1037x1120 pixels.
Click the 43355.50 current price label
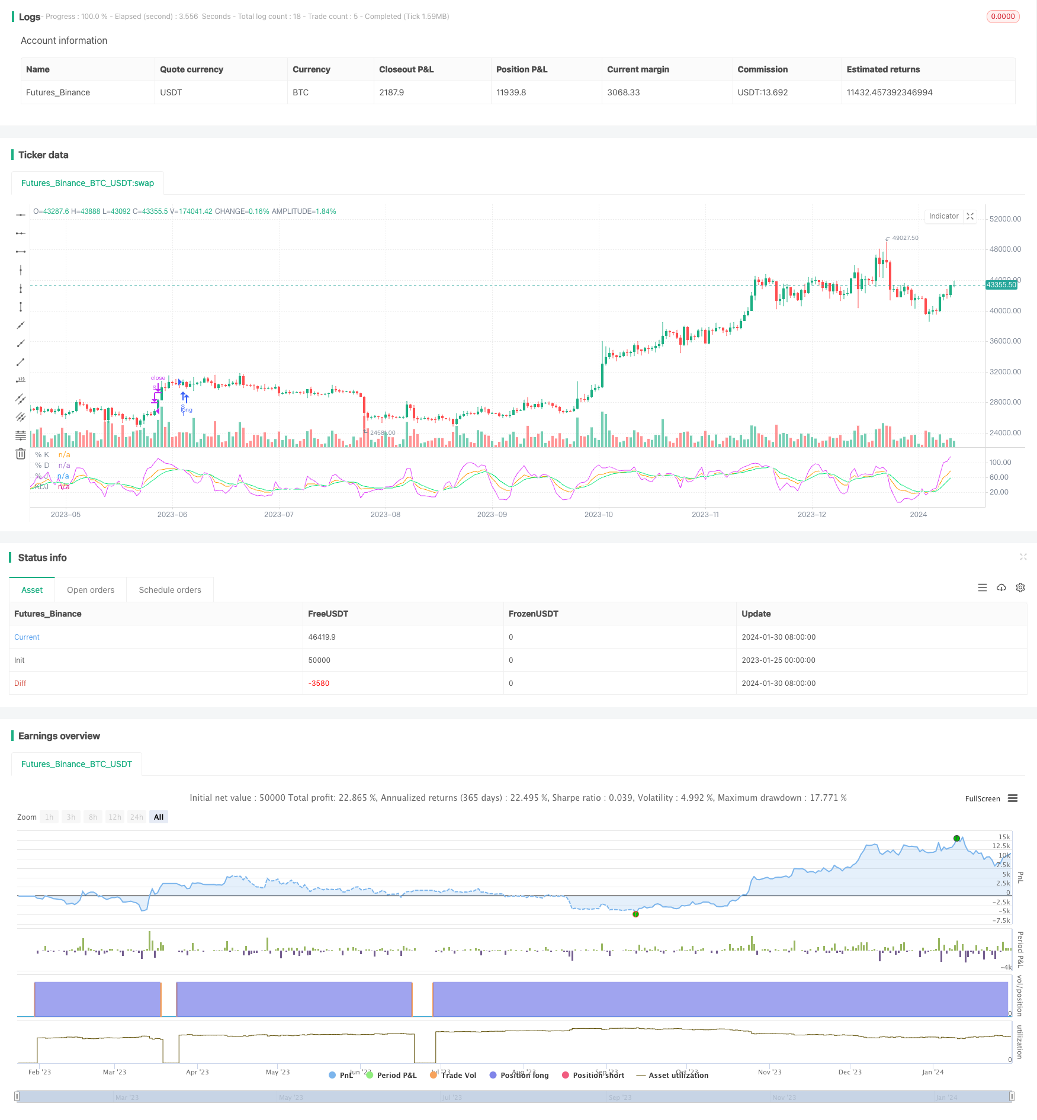point(1001,285)
